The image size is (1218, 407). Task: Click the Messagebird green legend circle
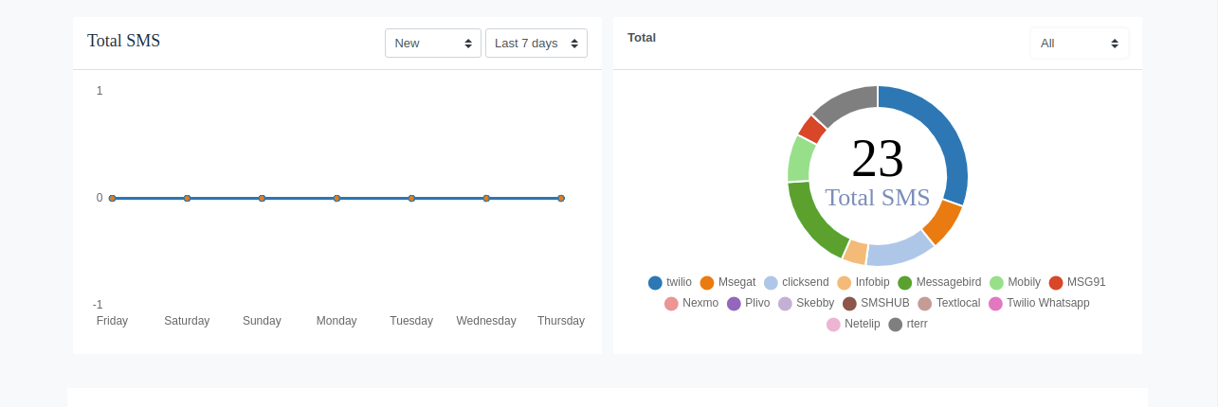point(905,282)
